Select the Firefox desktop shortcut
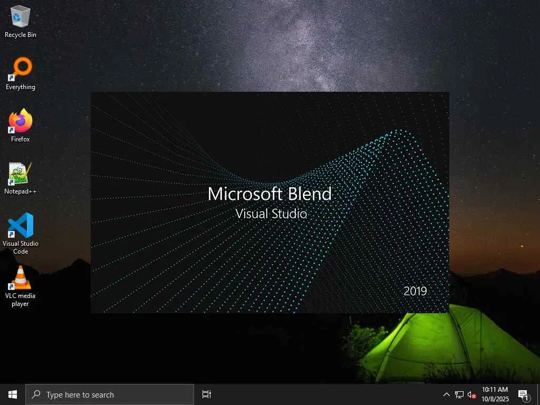Image resolution: width=540 pixels, height=405 pixels. coord(21,126)
